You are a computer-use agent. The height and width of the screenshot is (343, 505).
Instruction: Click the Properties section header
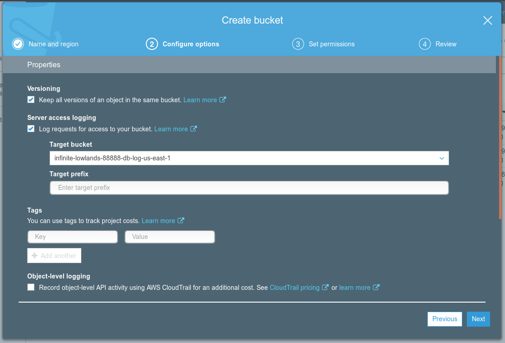pos(249,65)
